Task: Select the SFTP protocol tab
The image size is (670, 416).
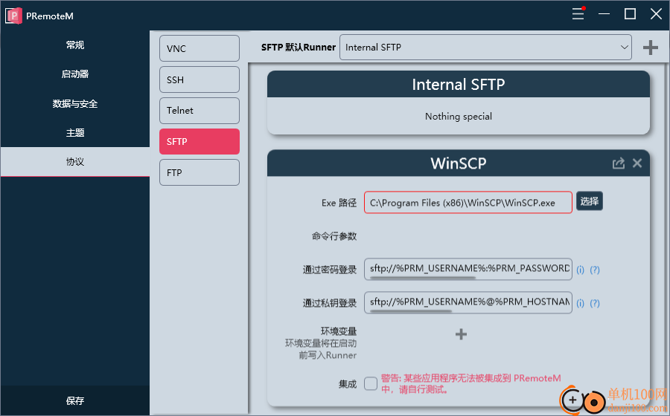Action: 200,141
